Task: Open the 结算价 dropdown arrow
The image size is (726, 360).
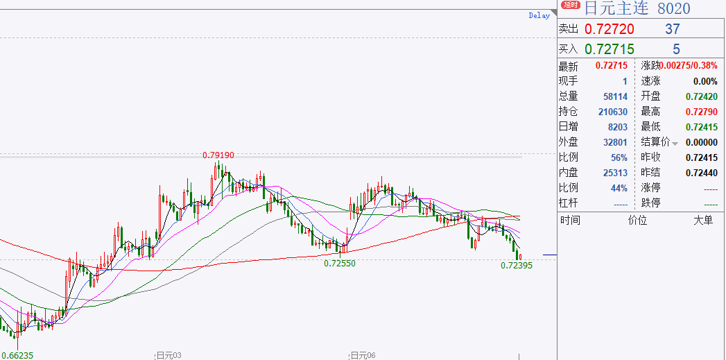Action: 675,144
